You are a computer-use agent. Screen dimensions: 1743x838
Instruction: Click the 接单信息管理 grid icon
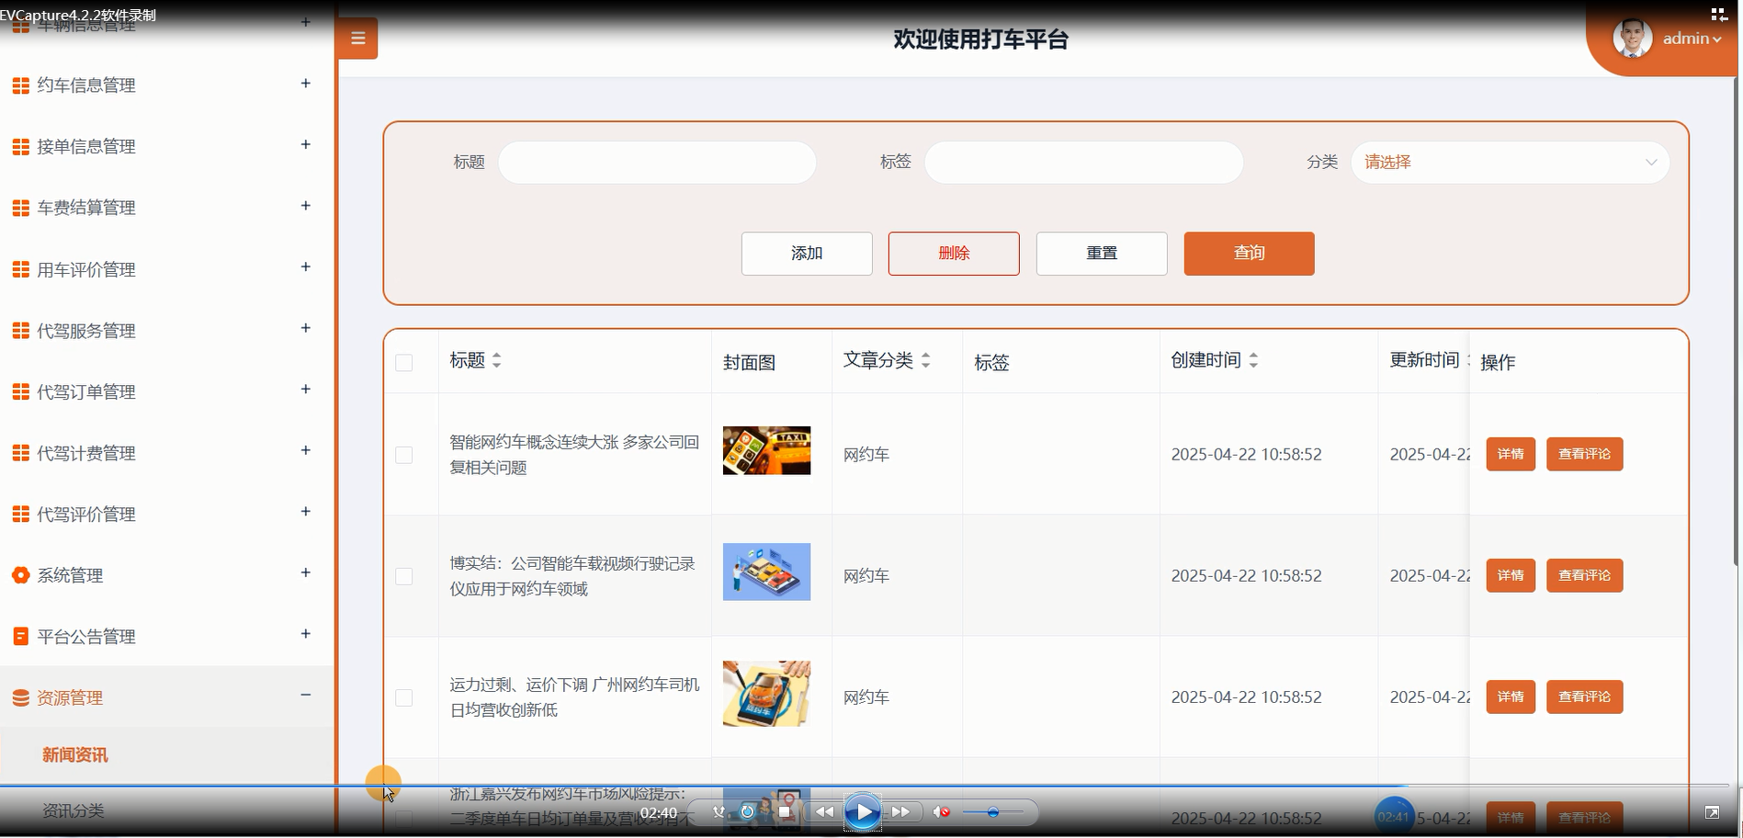point(20,147)
